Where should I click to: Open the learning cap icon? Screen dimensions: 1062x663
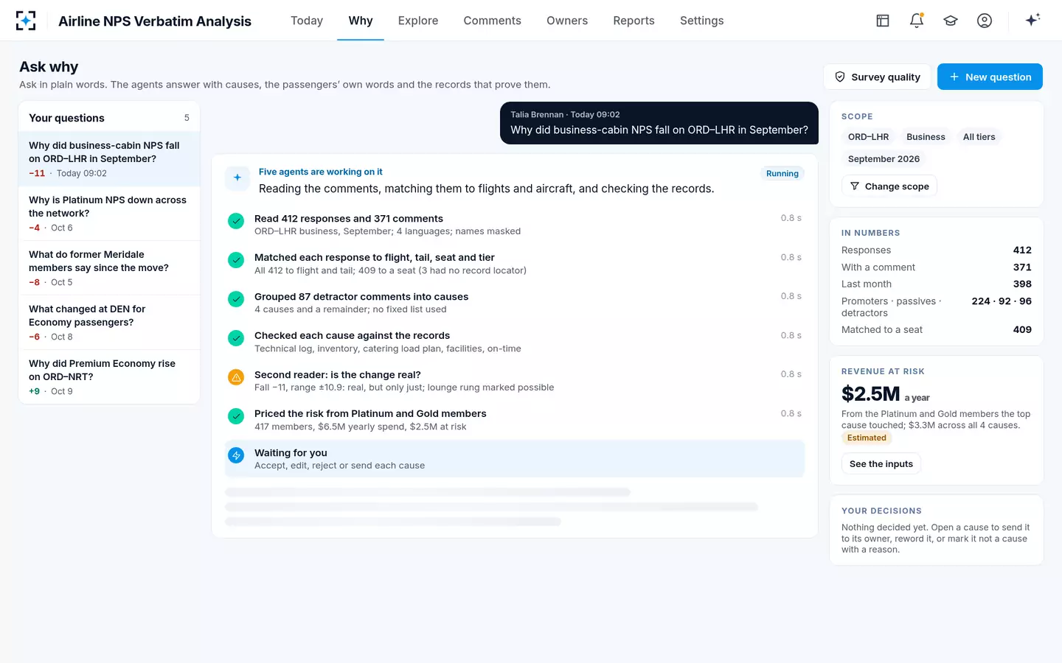click(x=951, y=21)
